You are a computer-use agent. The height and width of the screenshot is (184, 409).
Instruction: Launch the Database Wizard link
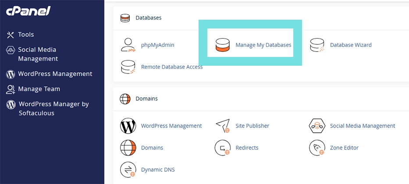click(x=351, y=45)
